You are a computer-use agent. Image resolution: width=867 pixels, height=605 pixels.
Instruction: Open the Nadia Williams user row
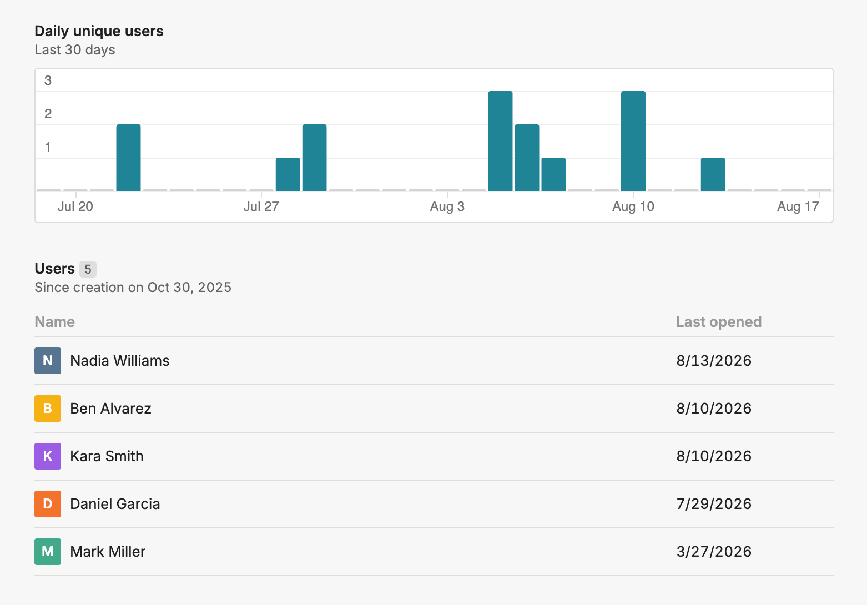pos(434,361)
